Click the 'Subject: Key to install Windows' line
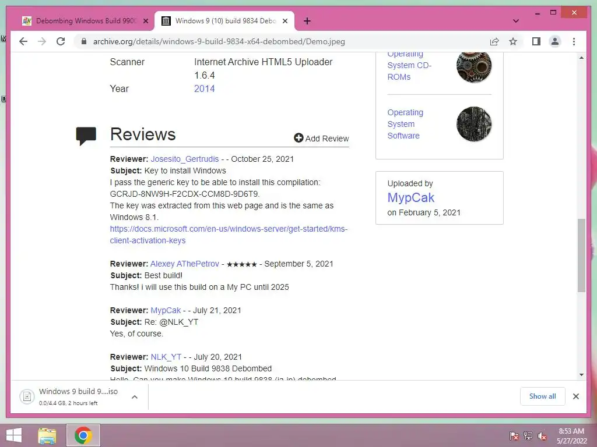The width and height of the screenshot is (597, 447). pyautogui.click(x=168, y=171)
